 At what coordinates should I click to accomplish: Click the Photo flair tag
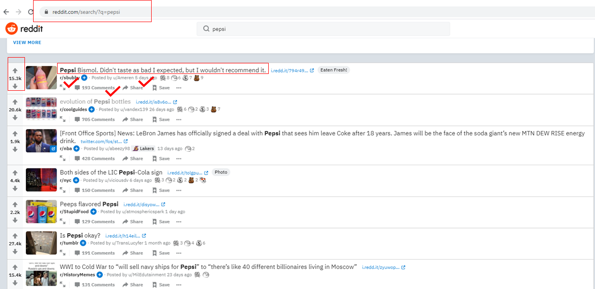point(221,172)
